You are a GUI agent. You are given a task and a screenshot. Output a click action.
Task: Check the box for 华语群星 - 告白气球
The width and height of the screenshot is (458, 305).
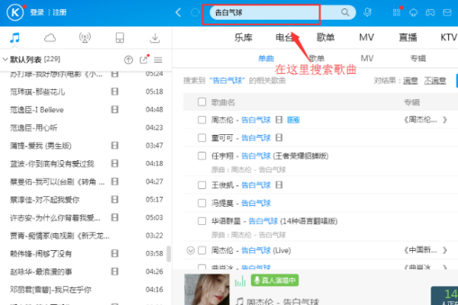tap(202, 221)
